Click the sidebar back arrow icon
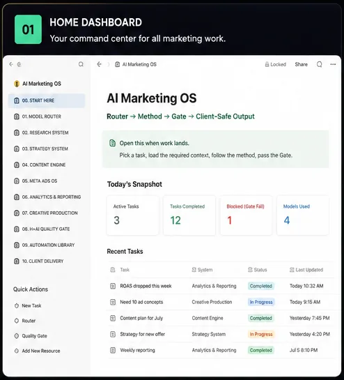The image size is (344, 380). (x=11, y=64)
